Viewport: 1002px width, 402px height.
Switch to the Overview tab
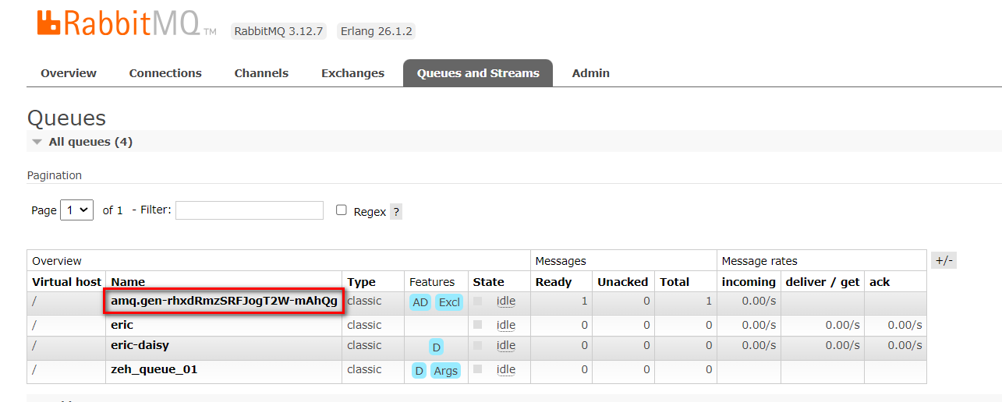click(69, 73)
